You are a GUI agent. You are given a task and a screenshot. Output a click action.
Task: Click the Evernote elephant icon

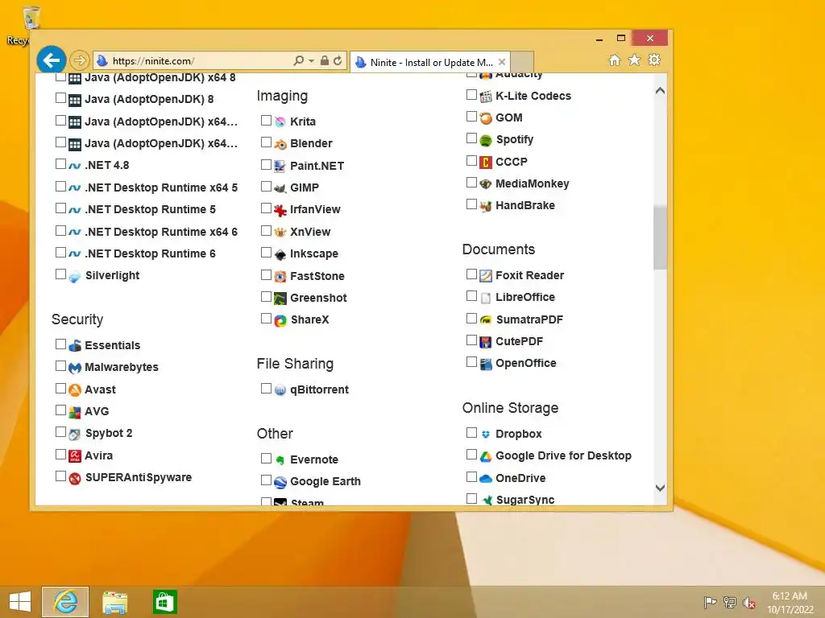pyautogui.click(x=280, y=459)
